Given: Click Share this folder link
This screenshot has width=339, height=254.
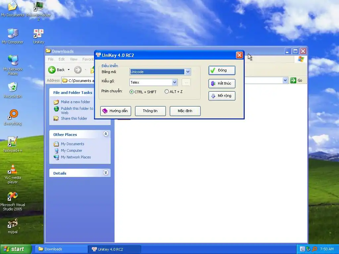Looking at the screenshot, I should (x=74, y=118).
